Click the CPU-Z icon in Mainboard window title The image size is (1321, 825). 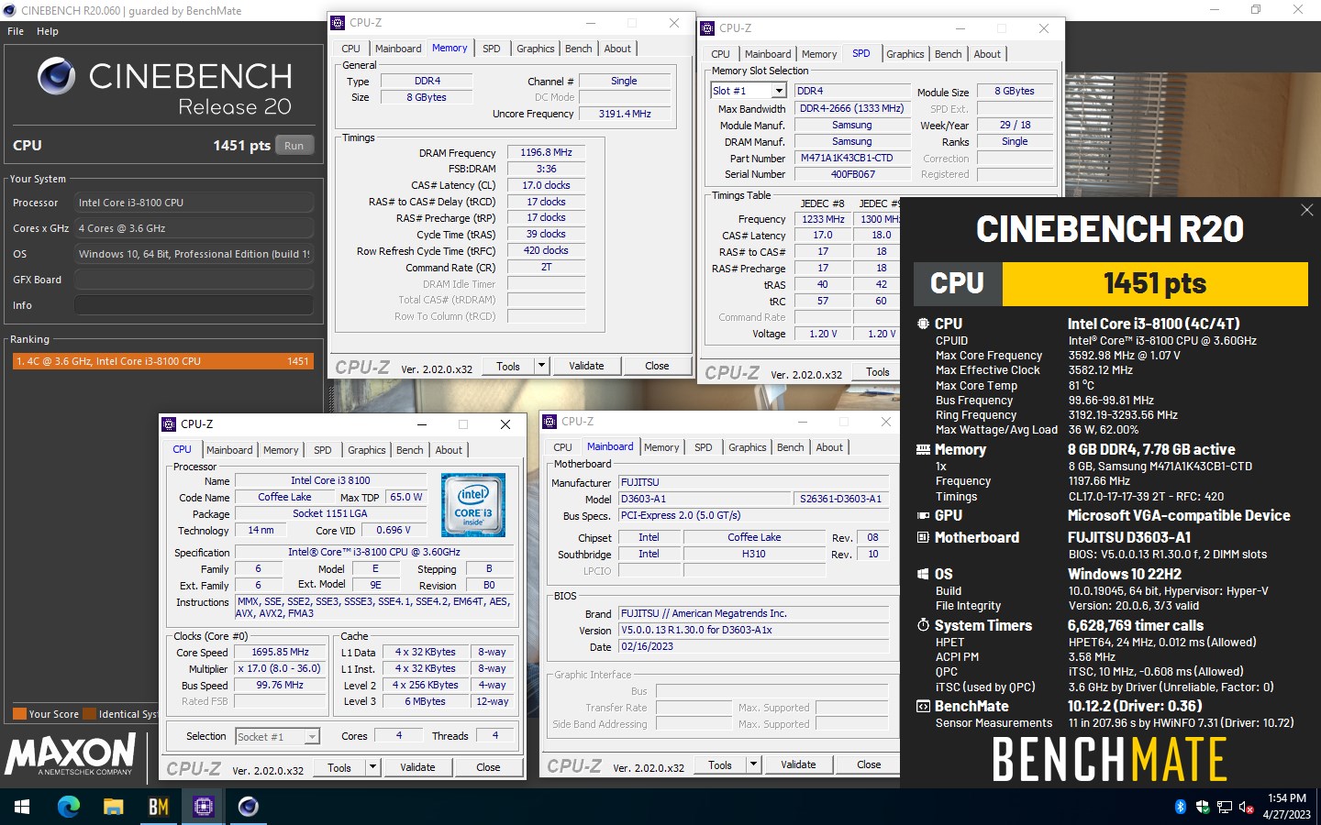pos(549,422)
